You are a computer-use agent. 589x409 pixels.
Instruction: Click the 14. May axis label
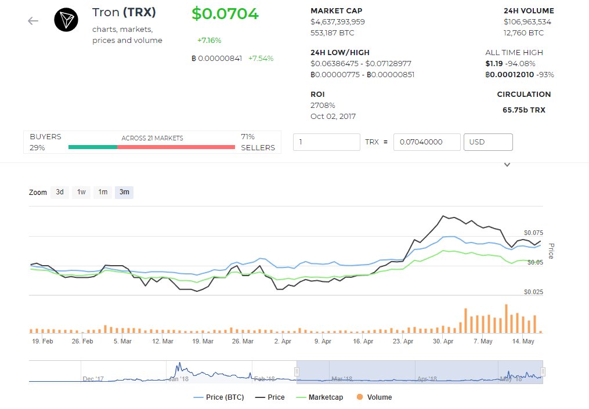click(x=523, y=341)
